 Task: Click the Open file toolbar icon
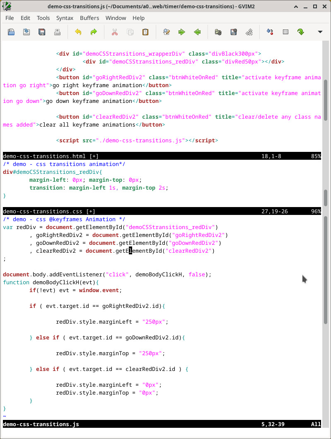click(x=11, y=32)
